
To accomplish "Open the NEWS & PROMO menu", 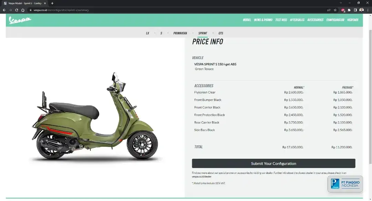I will tap(263, 20).
